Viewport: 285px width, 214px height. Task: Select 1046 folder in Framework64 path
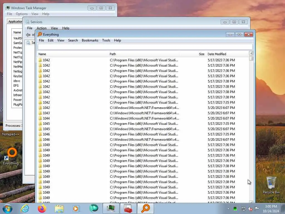coord(46,139)
